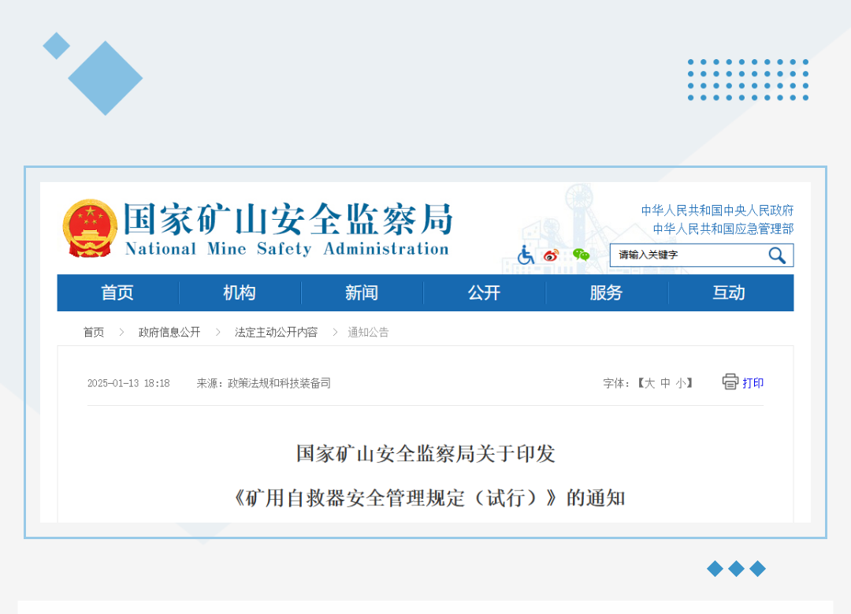Open the 互动 navigation menu

tap(729, 292)
